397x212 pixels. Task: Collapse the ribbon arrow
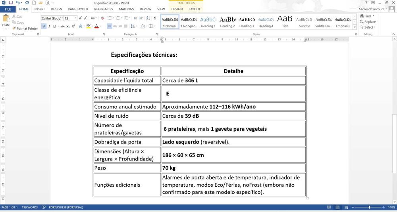coord(393,34)
